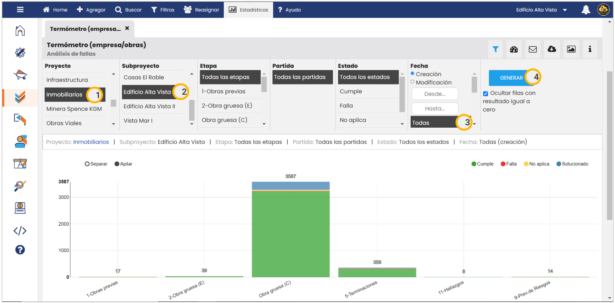Download report with cloud icon
The width and height of the screenshot is (615, 303).
(551, 49)
